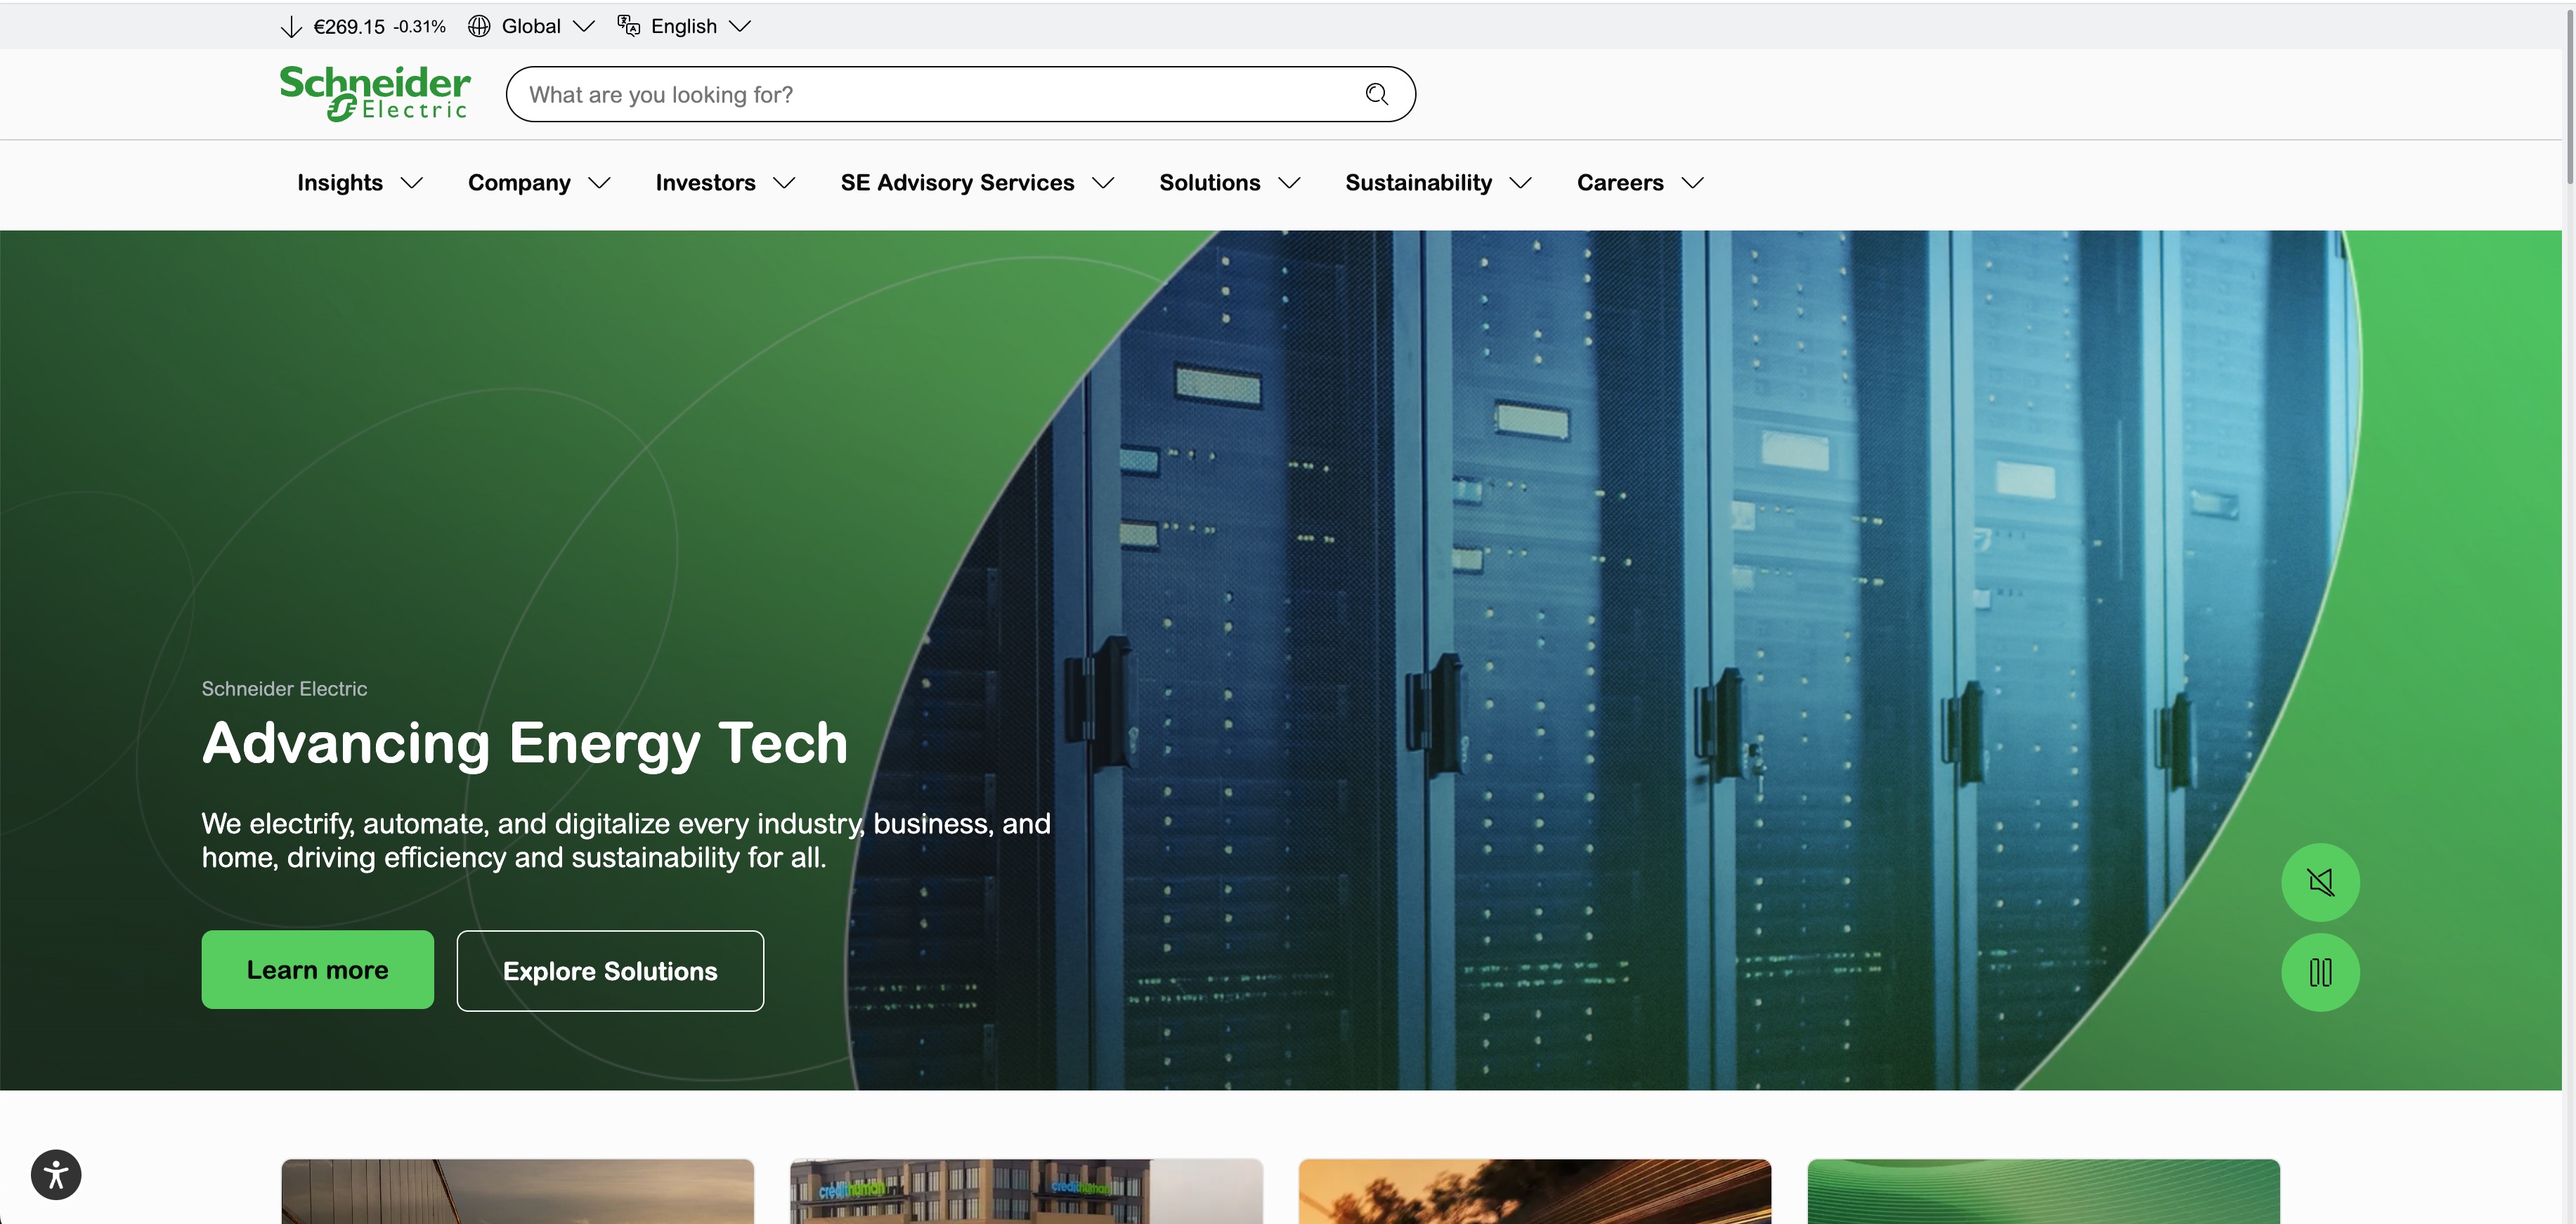Click the Schneider Electric hero eyebrow text

[284, 689]
